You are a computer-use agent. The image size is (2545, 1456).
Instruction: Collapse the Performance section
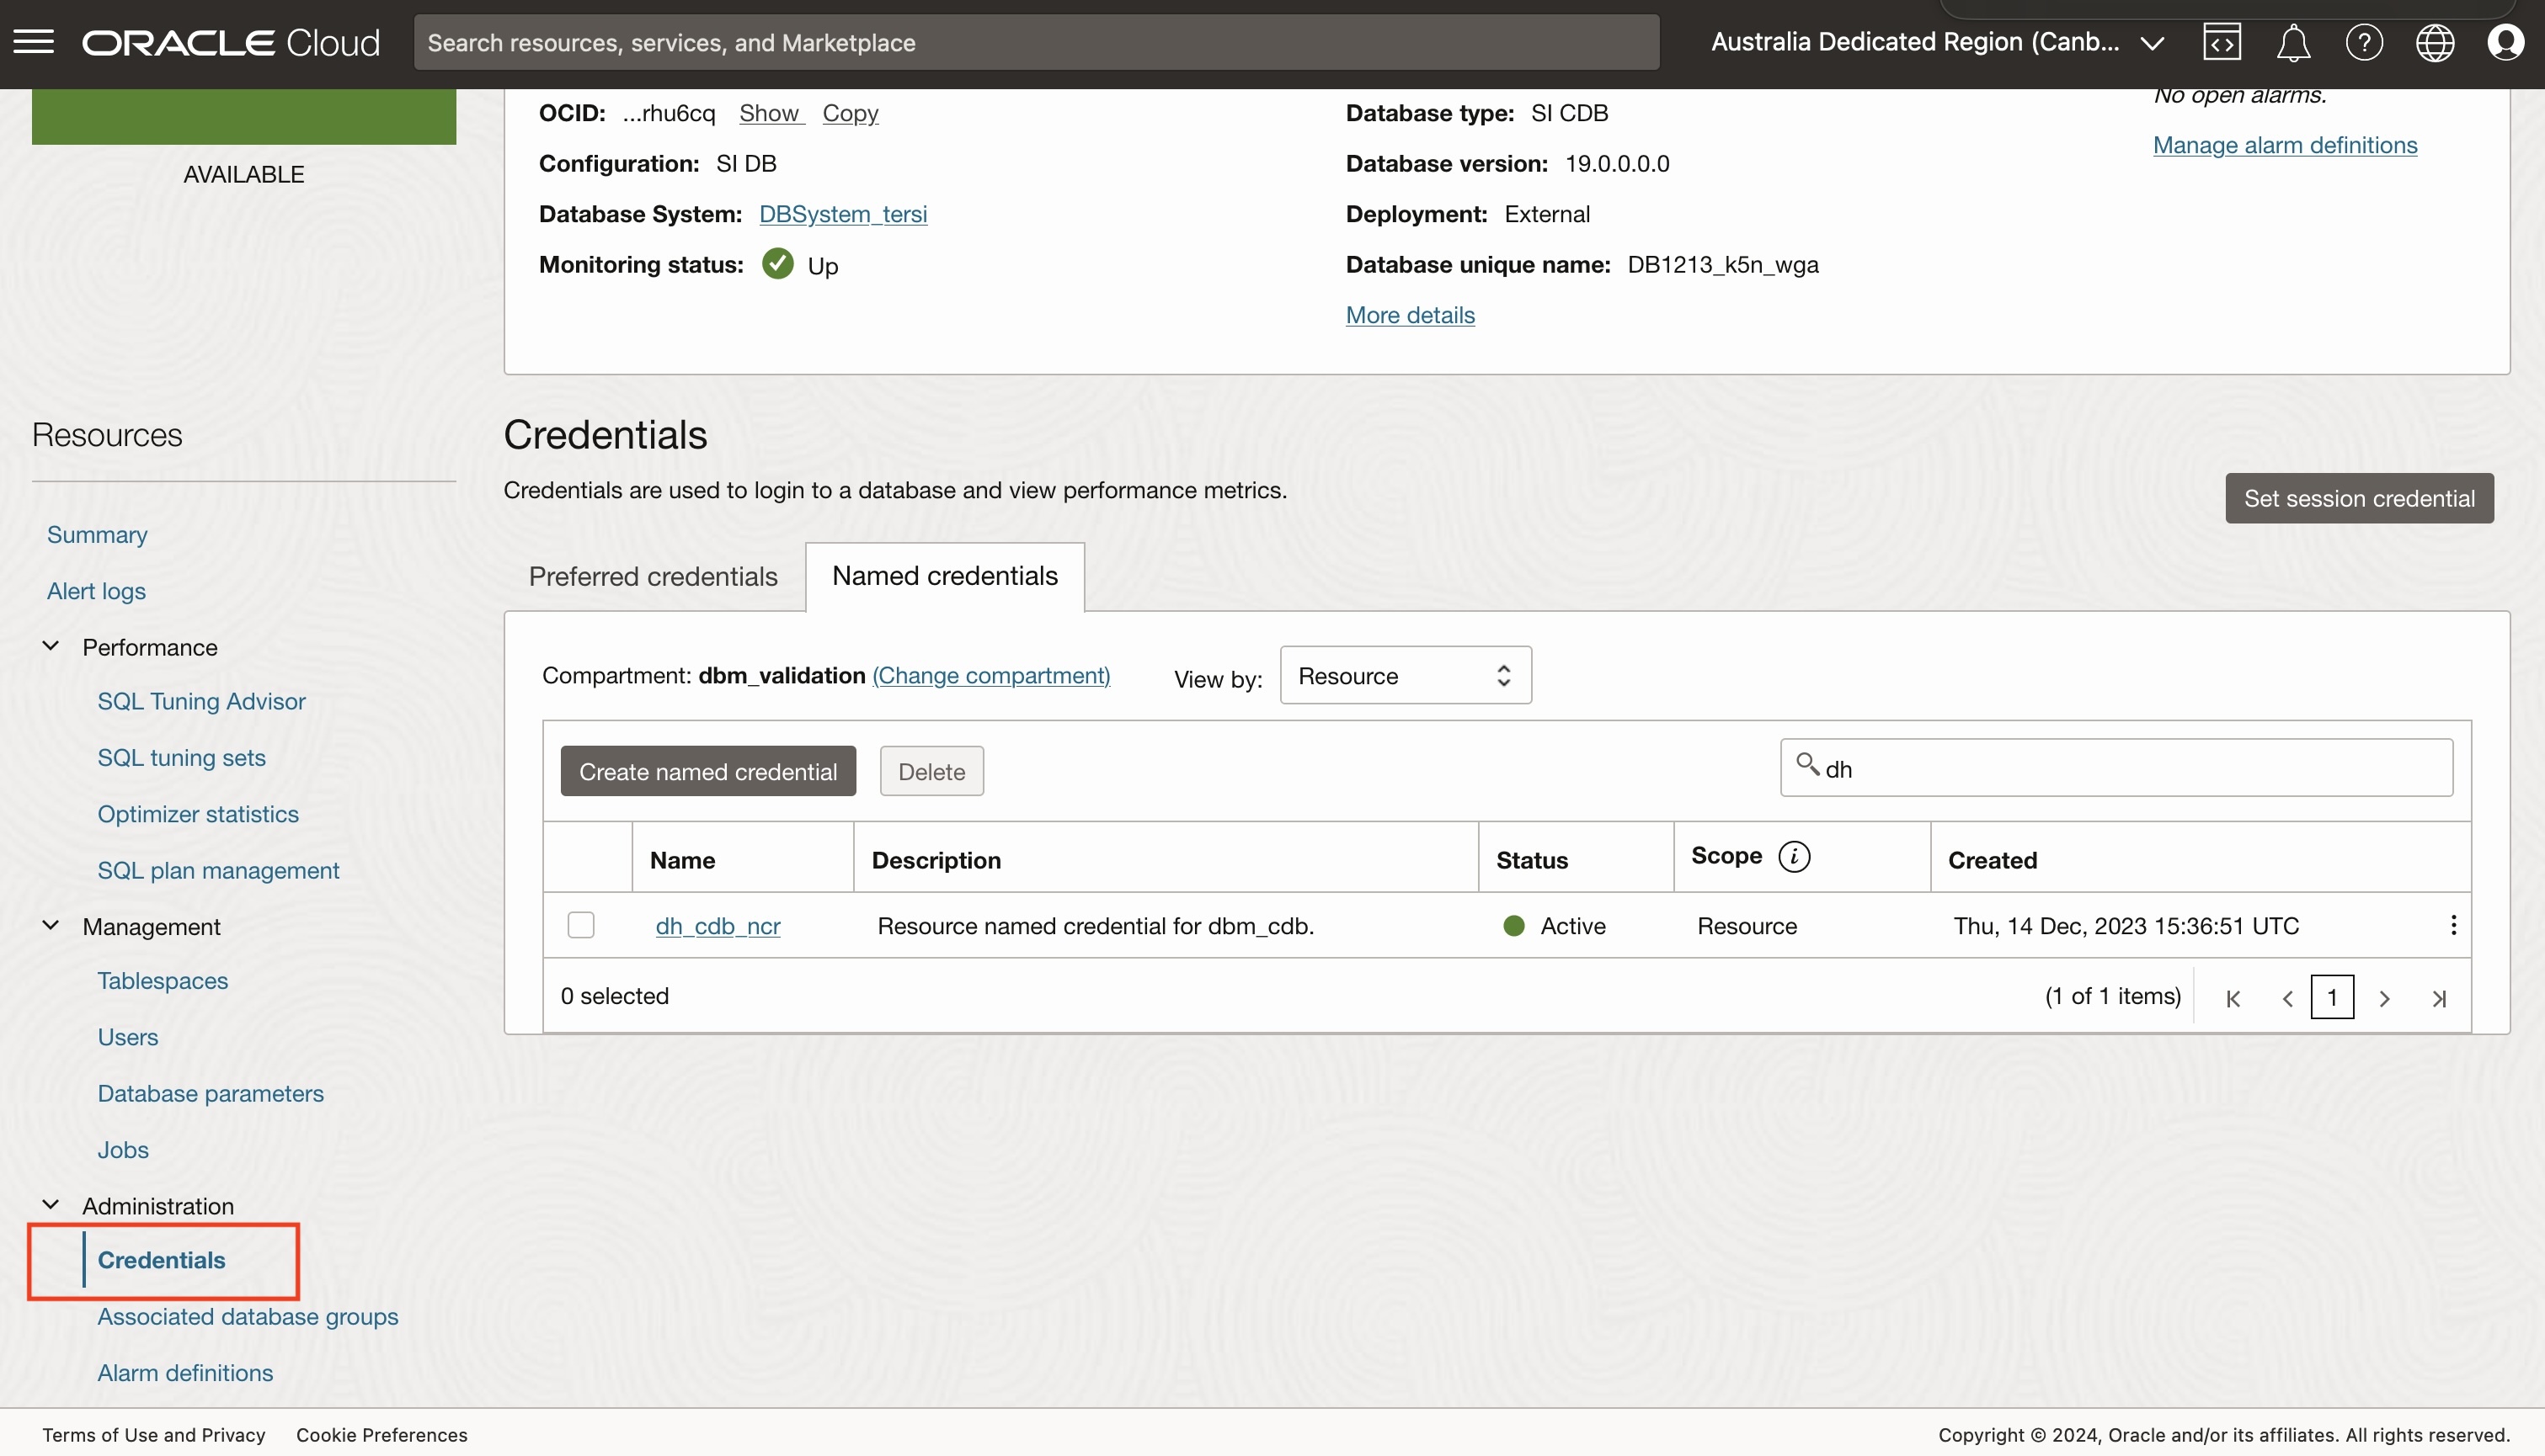(51, 646)
